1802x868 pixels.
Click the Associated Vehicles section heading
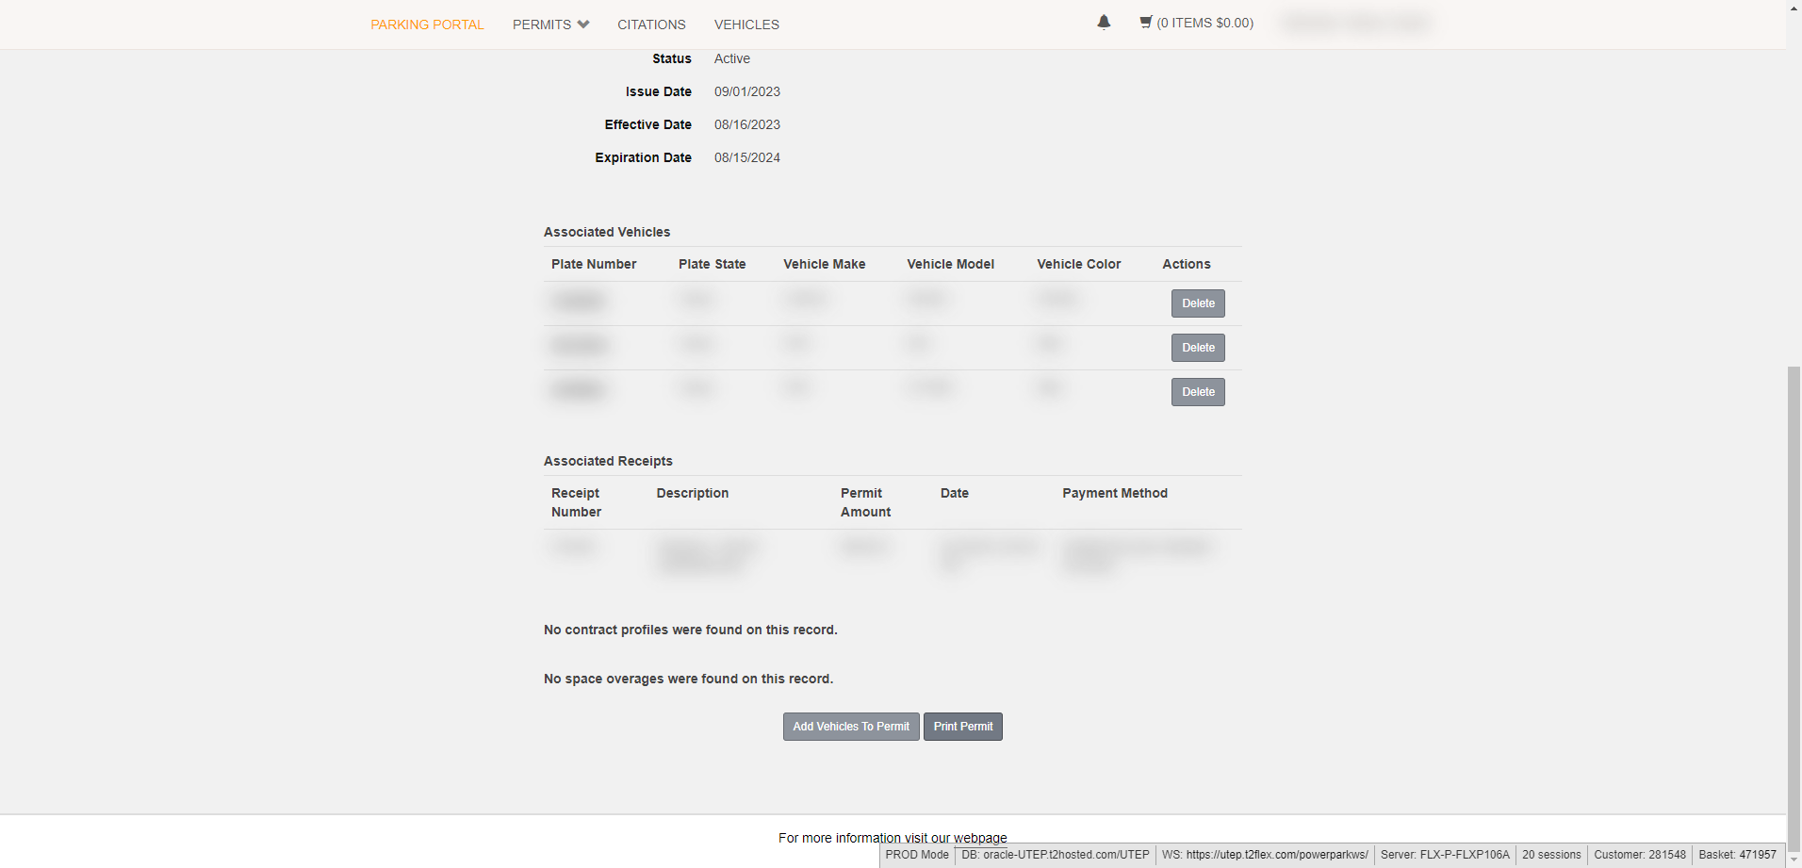tap(607, 232)
